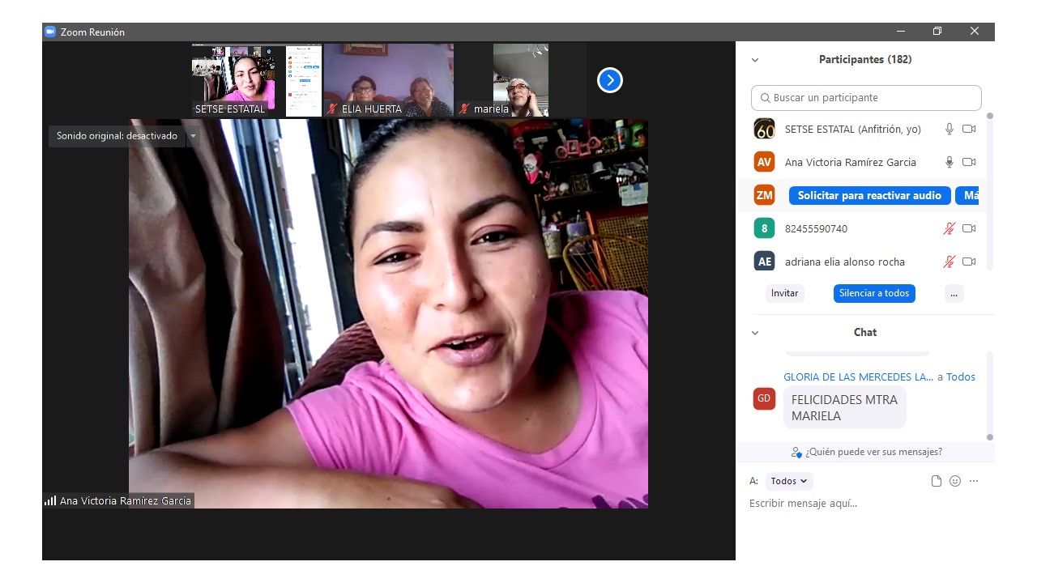Open the participants more options ellipsis
Screen dimensions: 1037x583
coord(954,293)
